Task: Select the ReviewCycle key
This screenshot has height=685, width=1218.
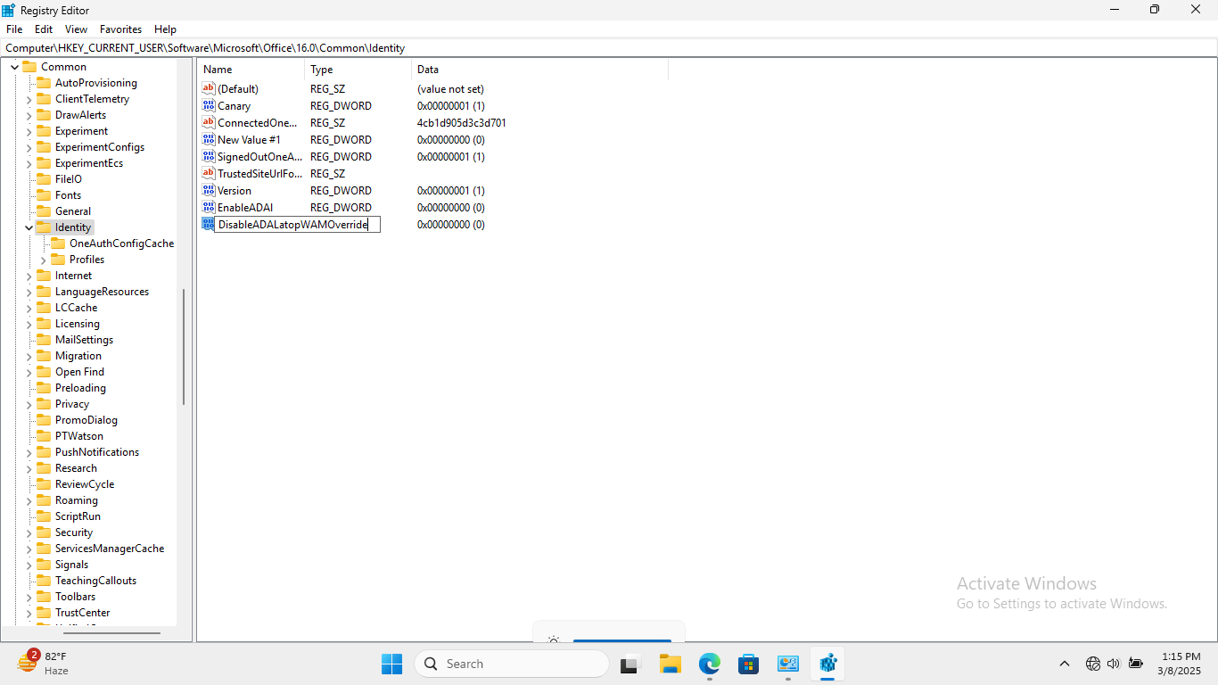Action: 85,484
